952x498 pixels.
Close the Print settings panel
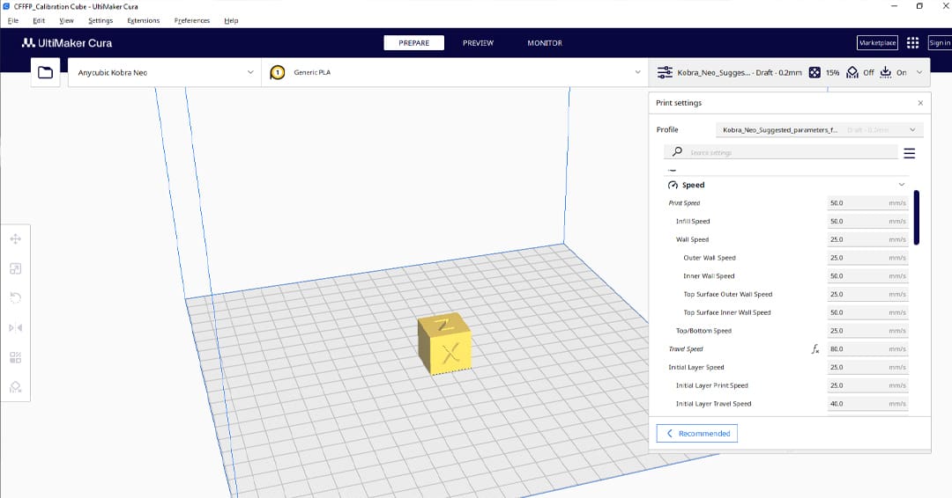[920, 103]
